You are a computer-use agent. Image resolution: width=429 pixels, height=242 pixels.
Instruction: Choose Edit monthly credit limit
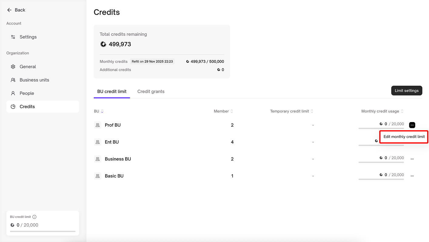[x=404, y=137]
